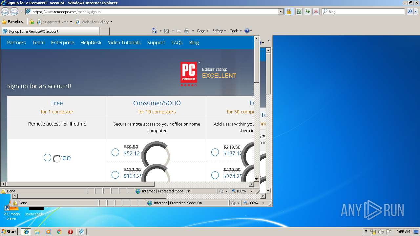The width and height of the screenshot is (420, 236).
Task: Open the RSS feeds icon
Action: pyautogui.click(x=166, y=31)
